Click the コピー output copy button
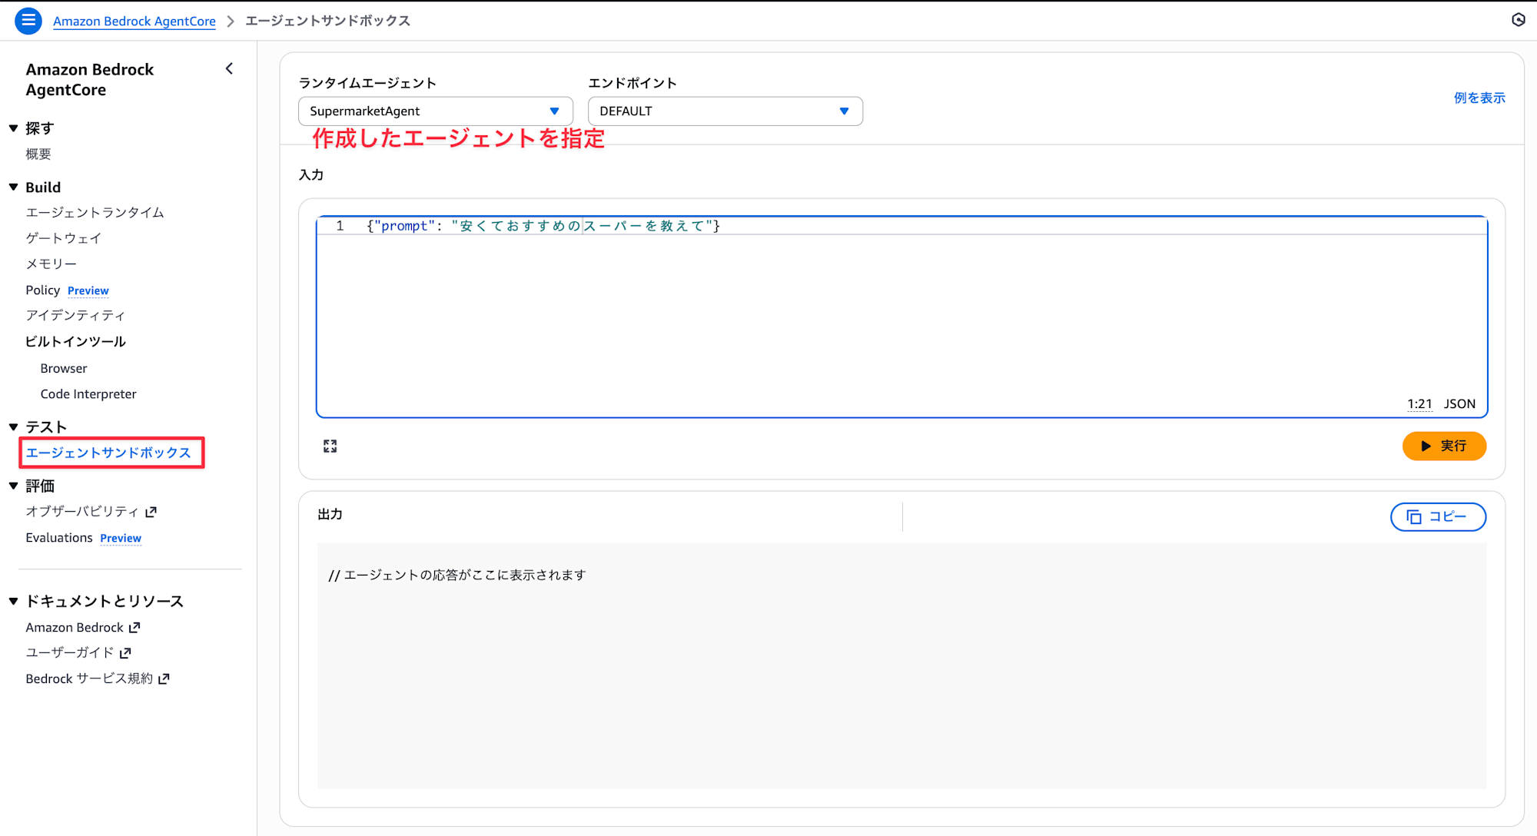This screenshot has height=836, width=1537. tap(1437, 517)
